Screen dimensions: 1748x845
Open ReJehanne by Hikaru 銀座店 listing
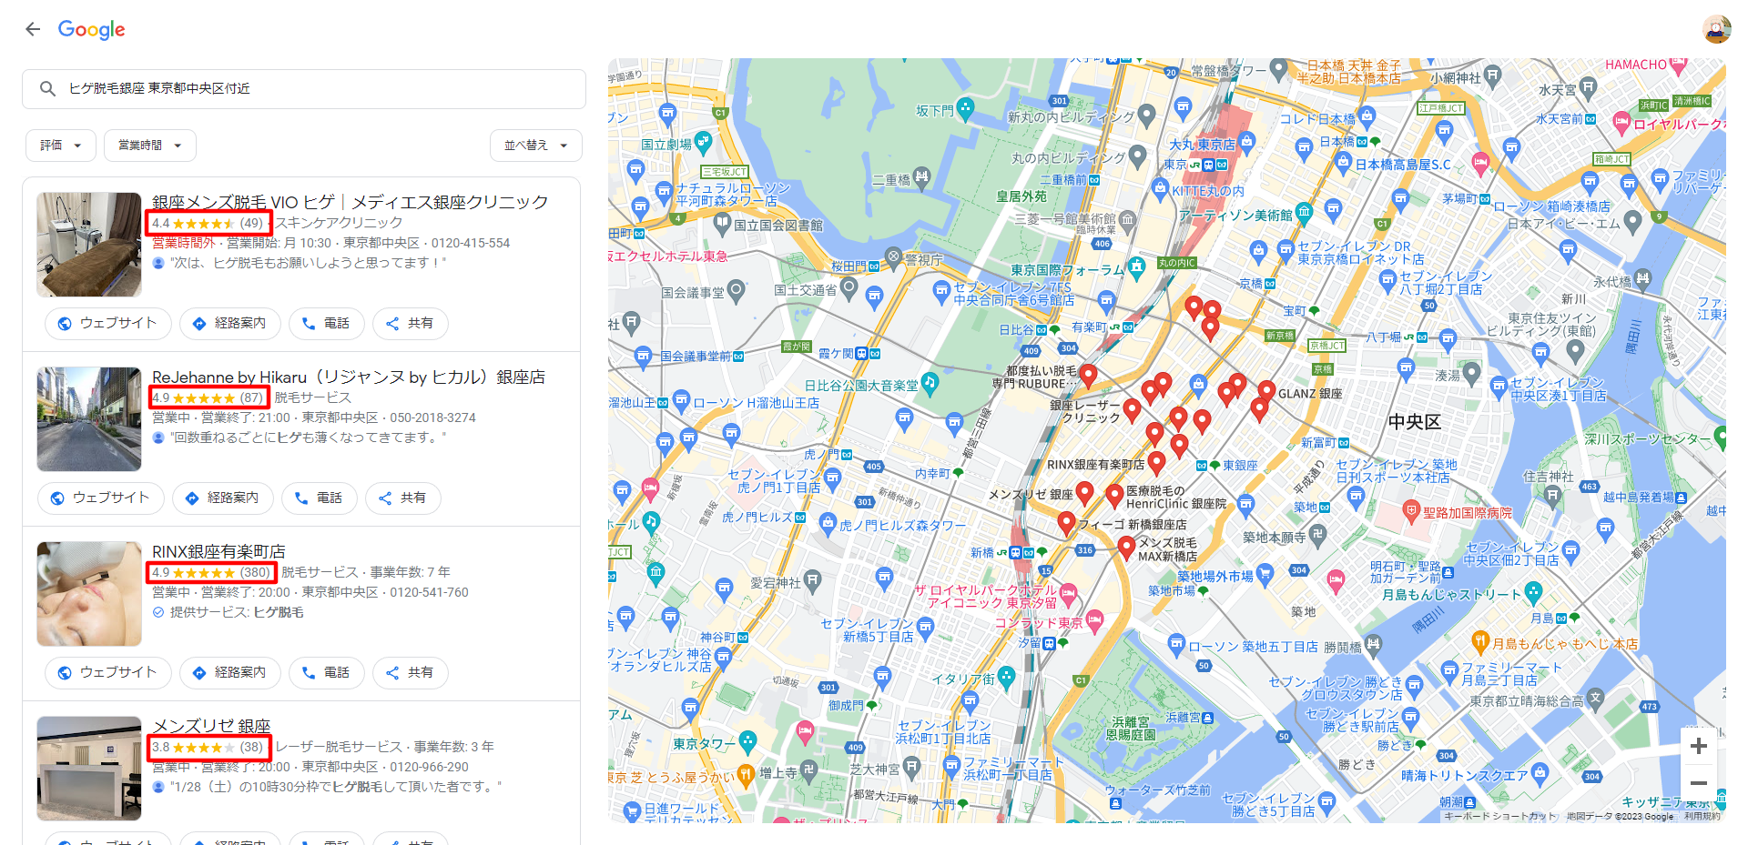(349, 377)
